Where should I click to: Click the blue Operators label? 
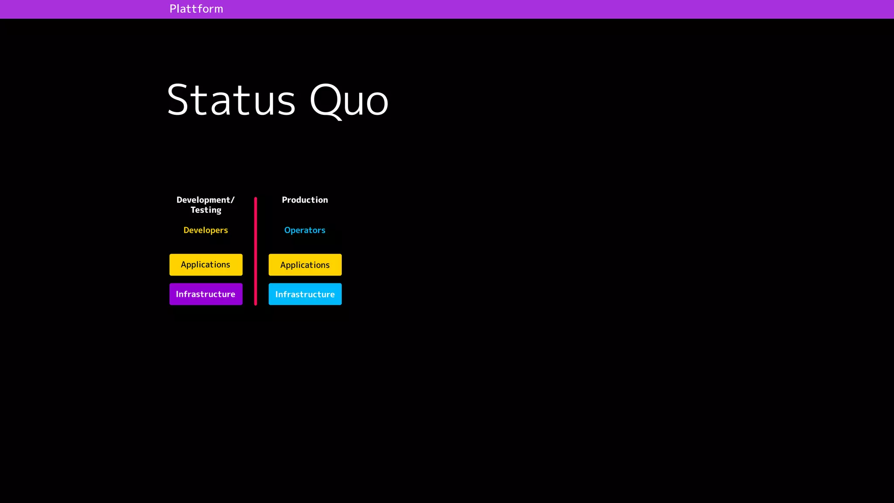pyautogui.click(x=305, y=230)
